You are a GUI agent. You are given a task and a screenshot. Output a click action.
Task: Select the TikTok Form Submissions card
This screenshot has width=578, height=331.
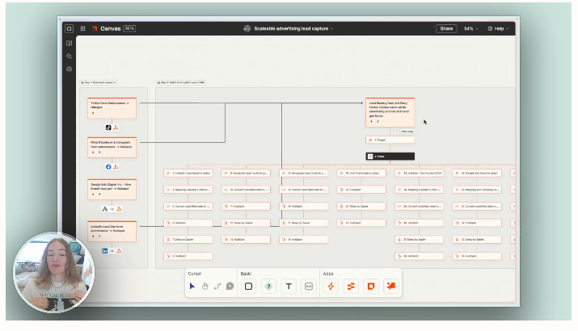point(112,108)
